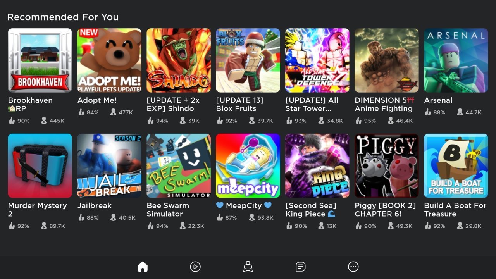The height and width of the screenshot is (279, 496).
Task: Open the Avatar icon in bottom navigation
Action: click(248, 267)
